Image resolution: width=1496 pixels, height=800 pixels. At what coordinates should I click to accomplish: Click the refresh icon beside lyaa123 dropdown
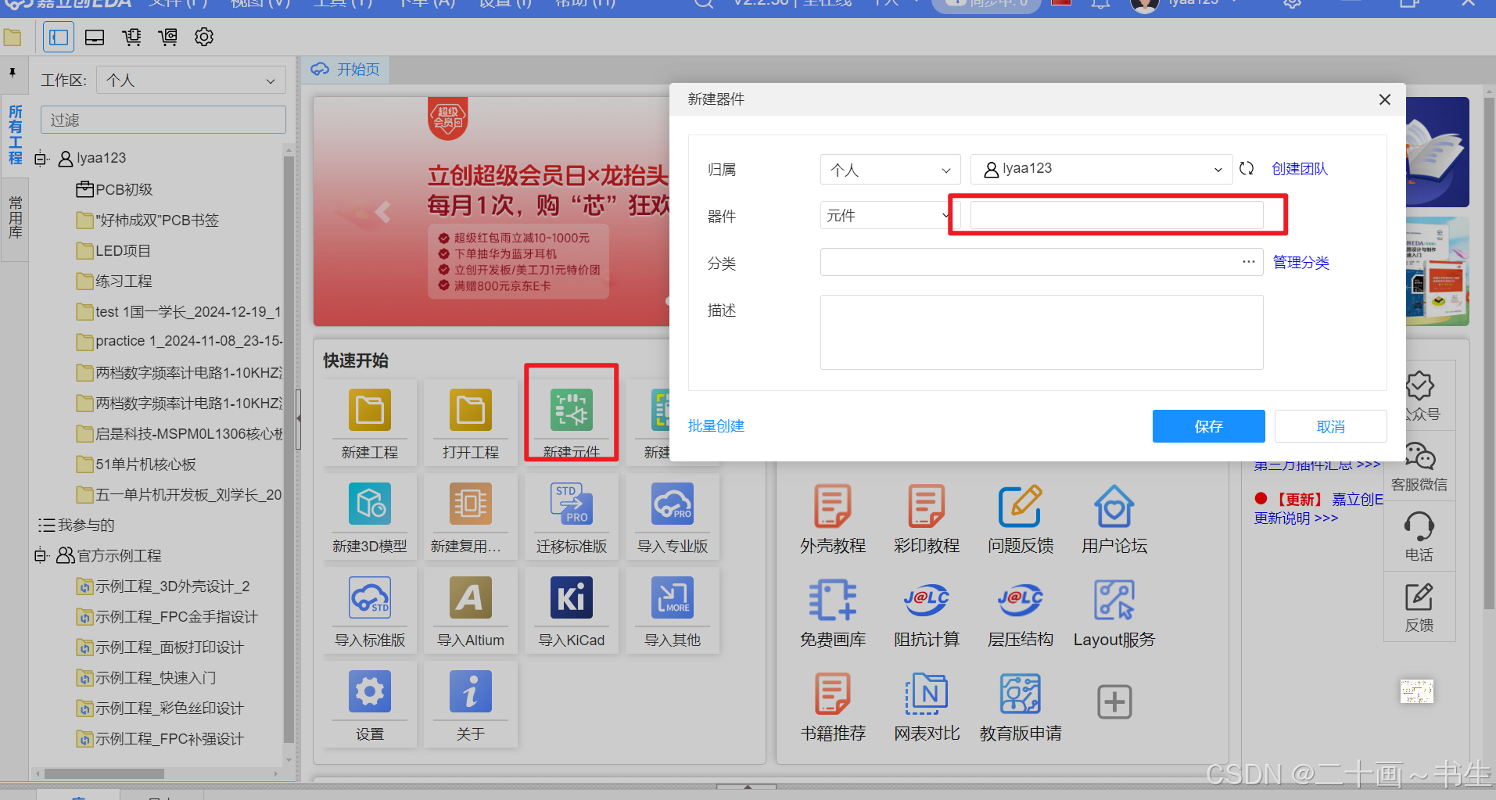click(x=1247, y=168)
